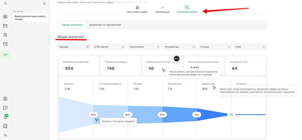Select the Аналитика по просмотрам sub-tab
The image size is (302, 140).
(x=105, y=25)
